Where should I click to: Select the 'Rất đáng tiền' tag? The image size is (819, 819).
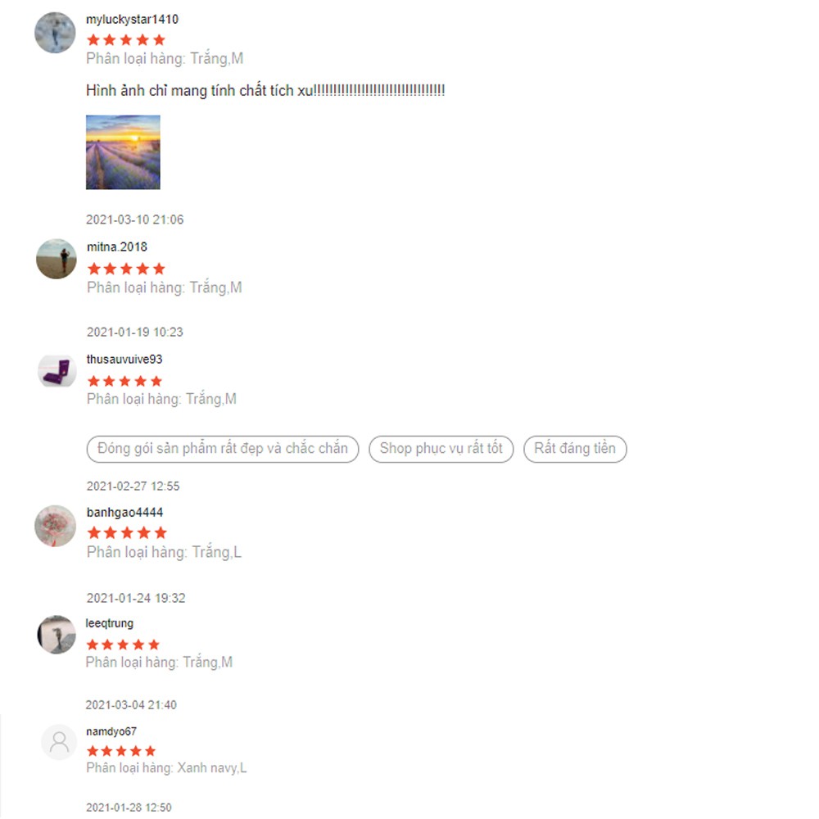[575, 449]
